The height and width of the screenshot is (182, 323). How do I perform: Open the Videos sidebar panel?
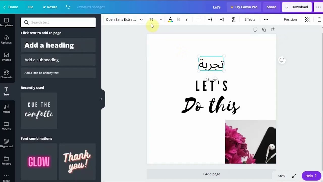[x=7, y=126]
